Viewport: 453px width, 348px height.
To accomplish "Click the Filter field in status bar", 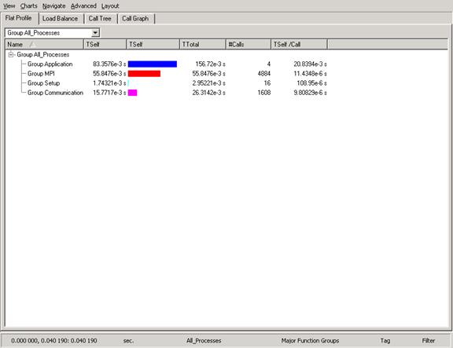I will [428, 341].
